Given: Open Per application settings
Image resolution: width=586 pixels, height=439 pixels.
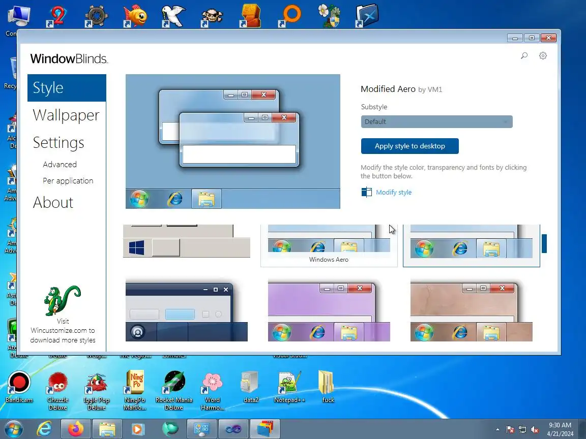Looking at the screenshot, I should pyautogui.click(x=68, y=181).
